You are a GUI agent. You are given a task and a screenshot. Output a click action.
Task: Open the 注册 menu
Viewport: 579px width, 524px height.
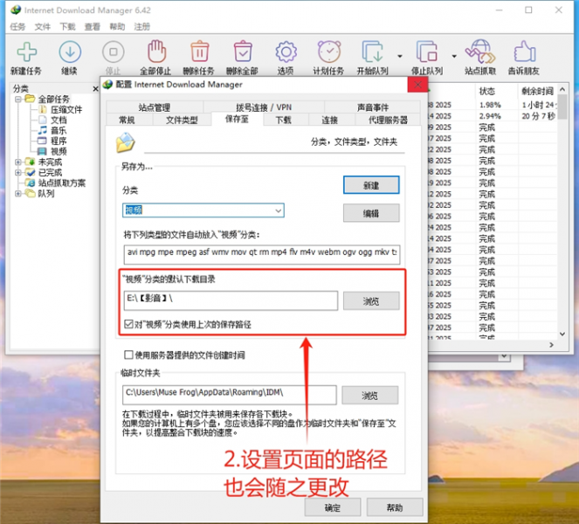142,26
